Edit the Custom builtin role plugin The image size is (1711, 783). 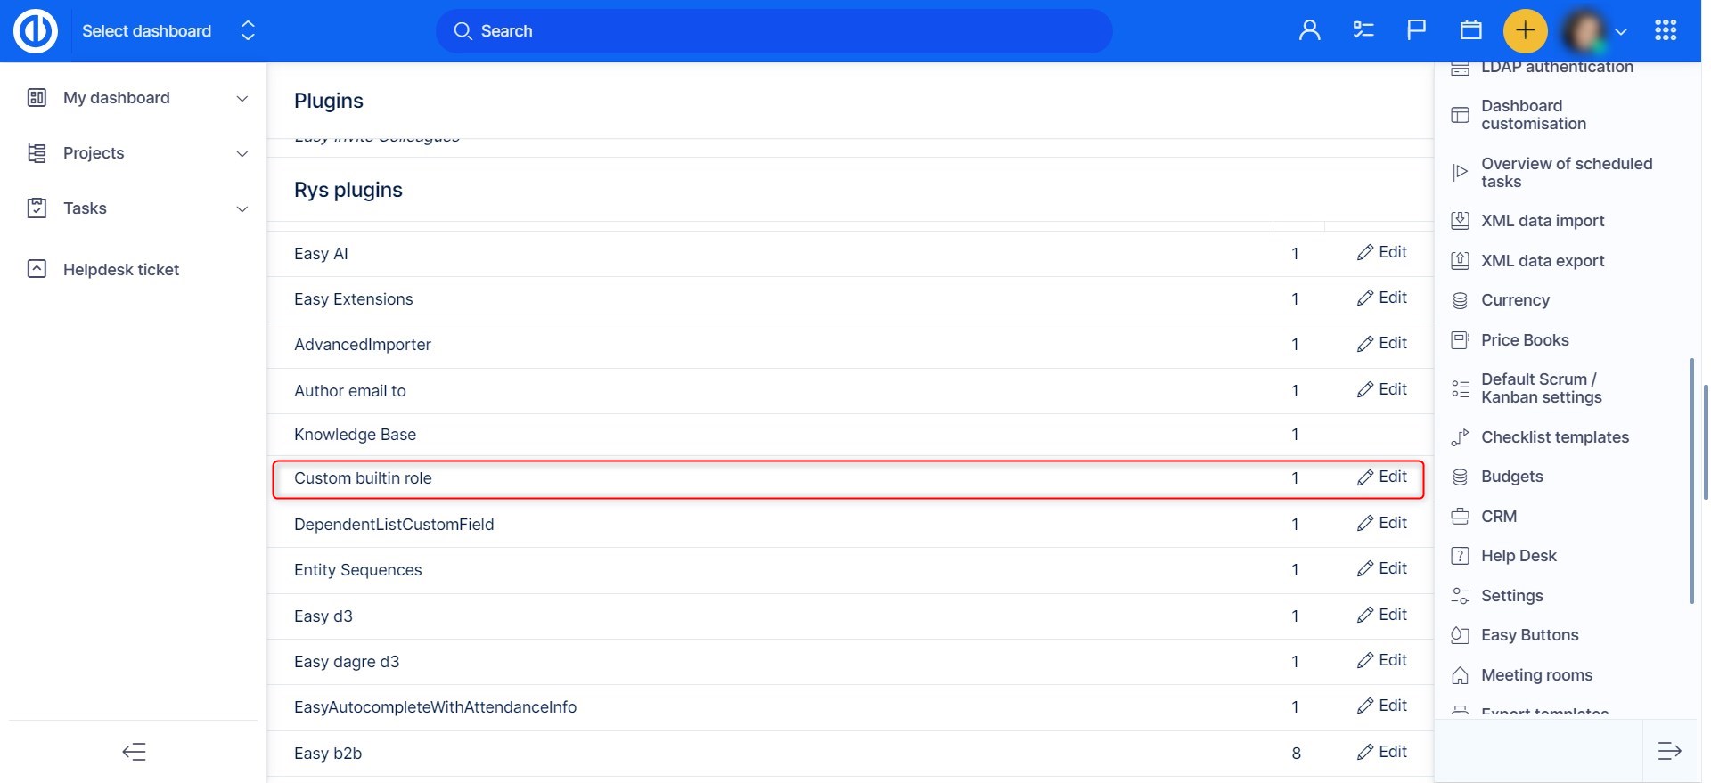click(1382, 477)
